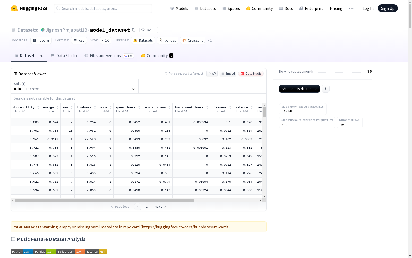Click the Embed button
Screen dimensions: 412x258
click(x=228, y=74)
